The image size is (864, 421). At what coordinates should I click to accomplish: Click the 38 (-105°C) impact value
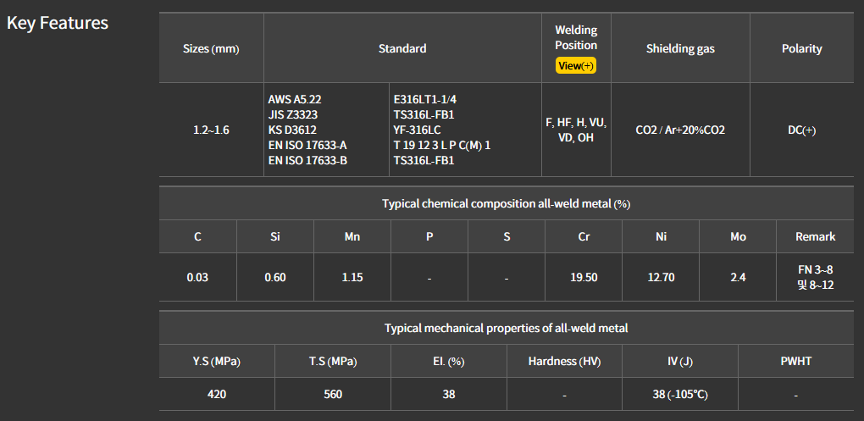click(680, 394)
